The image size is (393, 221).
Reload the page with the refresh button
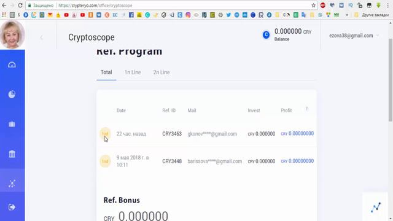(20, 6)
